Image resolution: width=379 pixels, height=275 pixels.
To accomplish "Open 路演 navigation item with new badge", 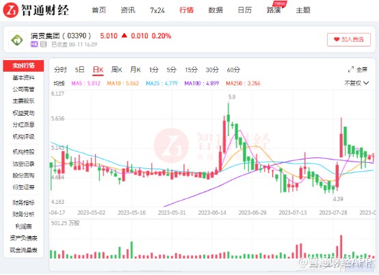I will point(274,10).
